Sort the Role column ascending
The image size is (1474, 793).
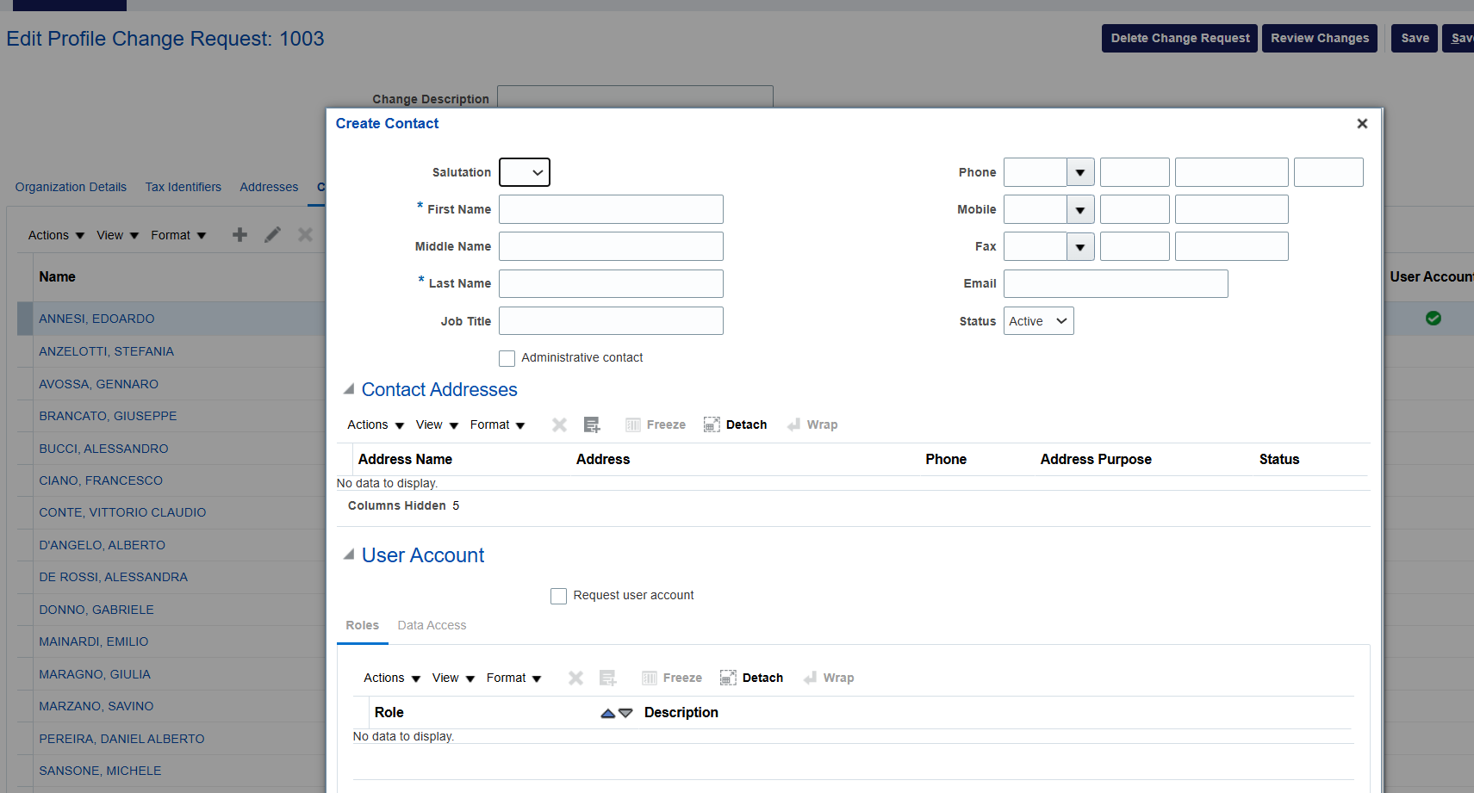pyautogui.click(x=607, y=712)
